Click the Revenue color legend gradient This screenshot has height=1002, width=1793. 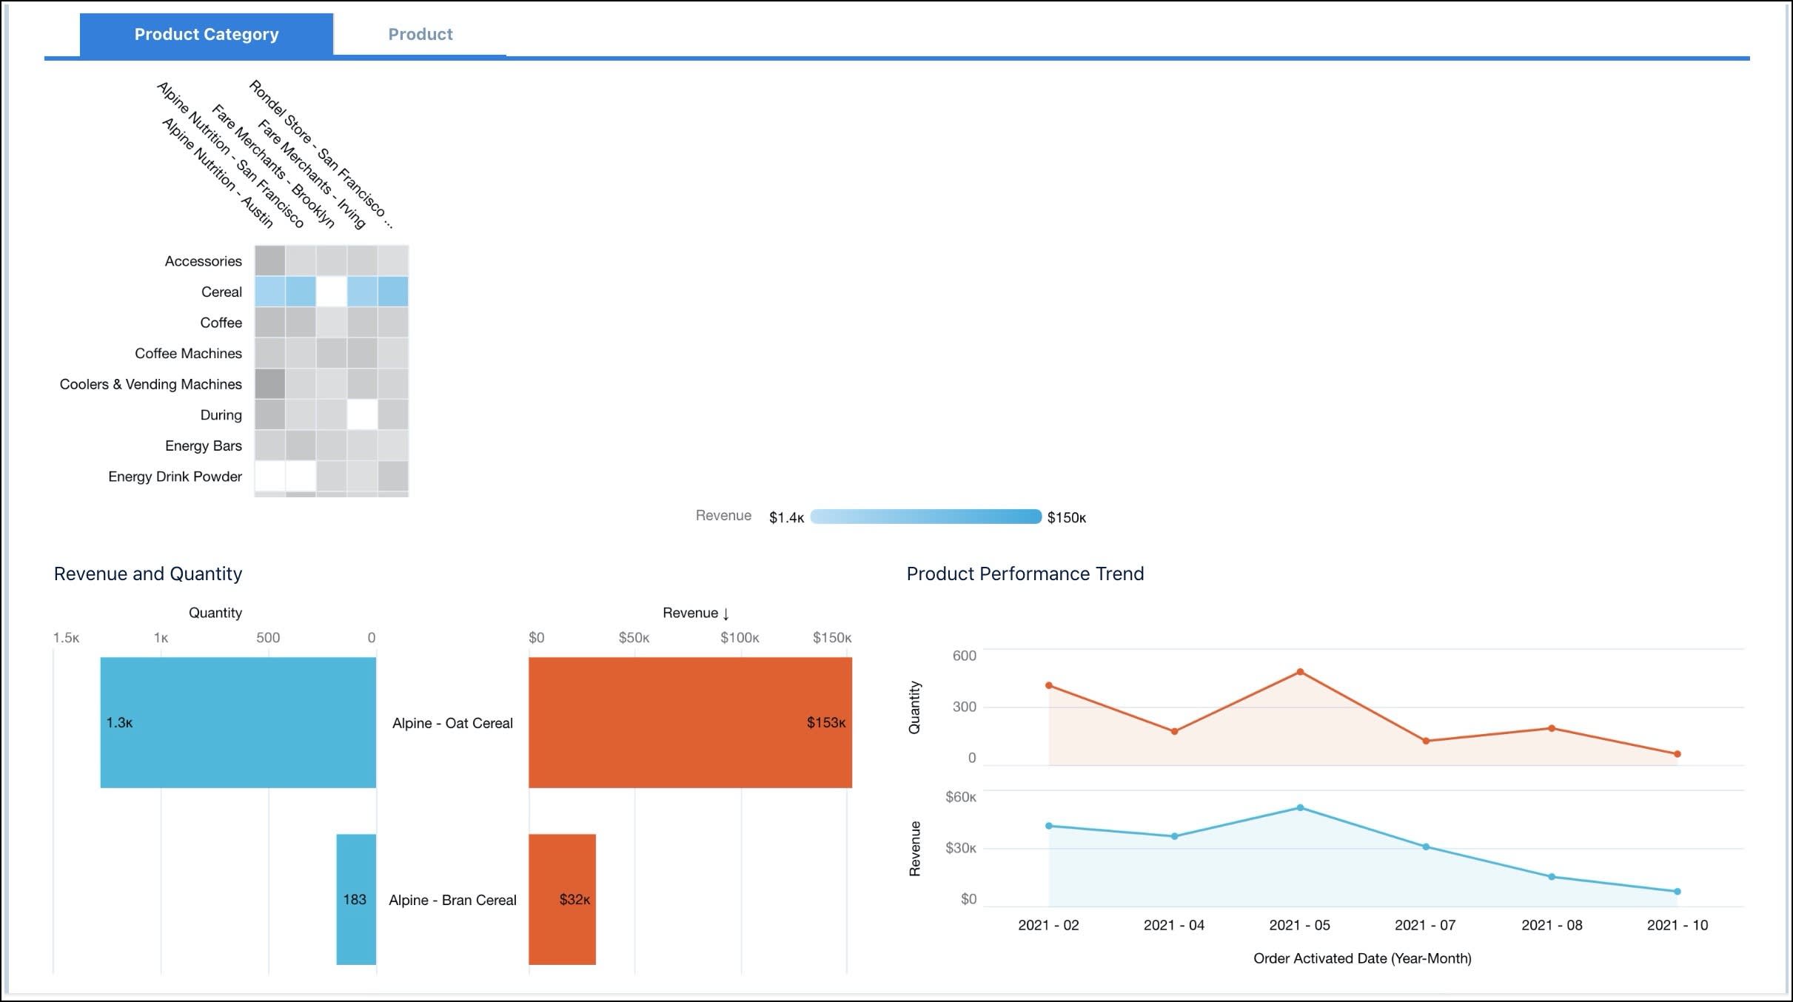925,517
